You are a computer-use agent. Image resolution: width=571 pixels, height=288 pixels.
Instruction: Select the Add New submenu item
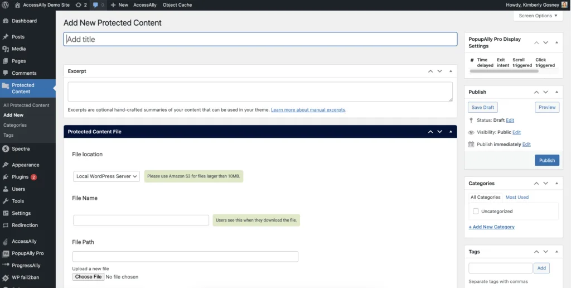coord(13,115)
